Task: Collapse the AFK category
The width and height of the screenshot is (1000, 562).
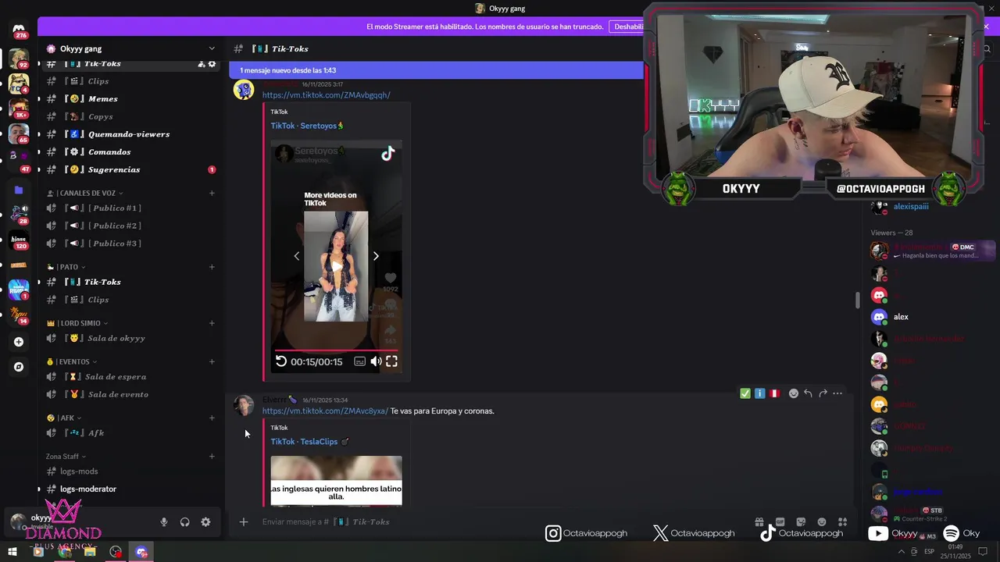Action: tap(64, 418)
